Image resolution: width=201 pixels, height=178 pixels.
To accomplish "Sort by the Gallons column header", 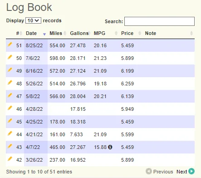I will [80, 33].
